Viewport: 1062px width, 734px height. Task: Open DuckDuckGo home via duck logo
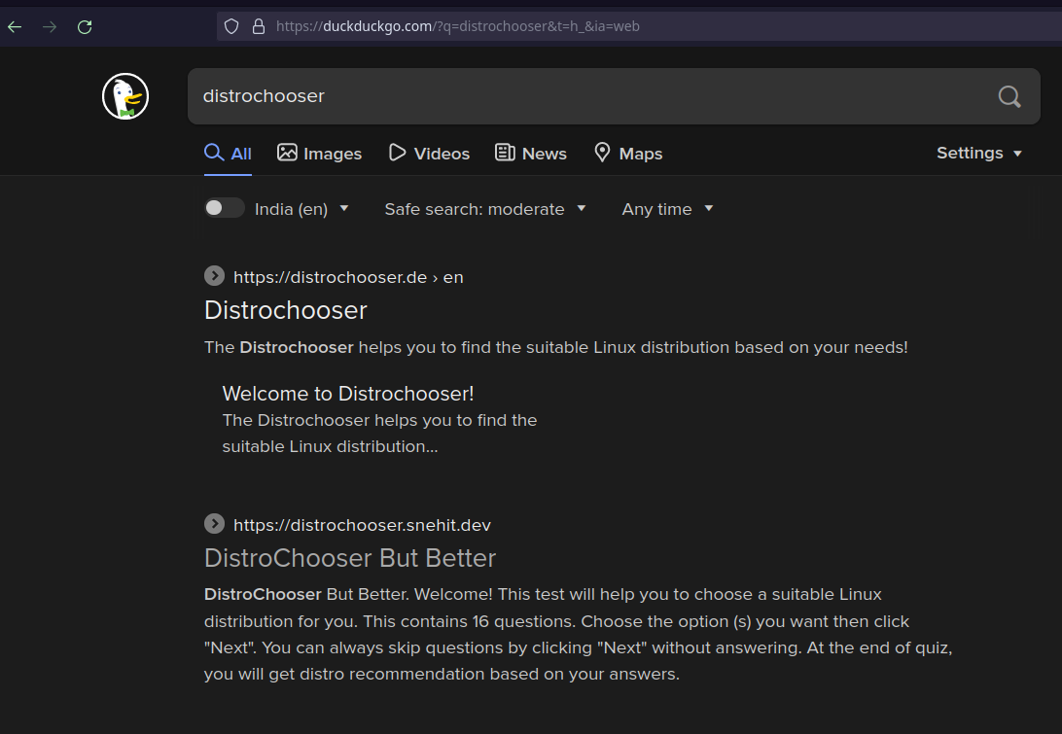(x=125, y=96)
